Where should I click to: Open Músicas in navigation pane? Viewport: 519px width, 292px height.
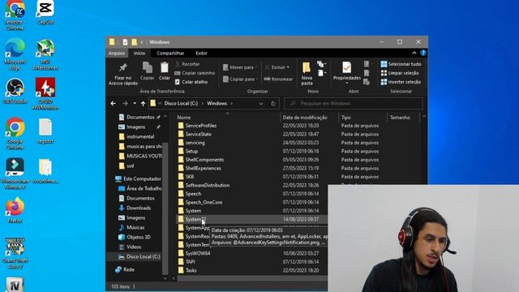click(x=131, y=227)
